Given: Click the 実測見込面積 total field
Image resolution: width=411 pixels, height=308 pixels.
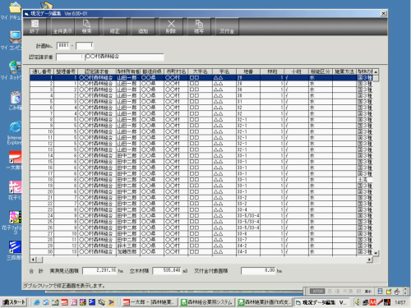Looking at the screenshot, I should coord(99,271).
